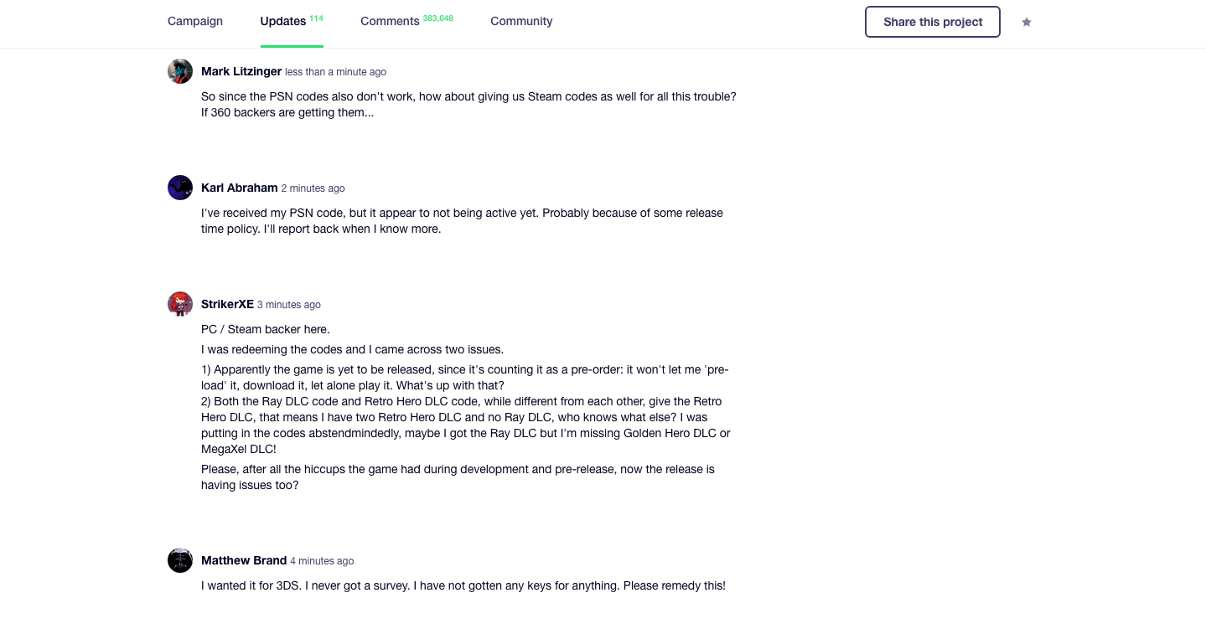The height and width of the screenshot is (639, 1206).
Task: Select Matthew Brand's avatar
Action: click(x=180, y=560)
